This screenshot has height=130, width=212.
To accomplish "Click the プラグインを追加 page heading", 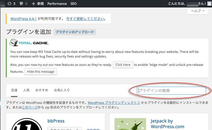I will click(29, 32).
